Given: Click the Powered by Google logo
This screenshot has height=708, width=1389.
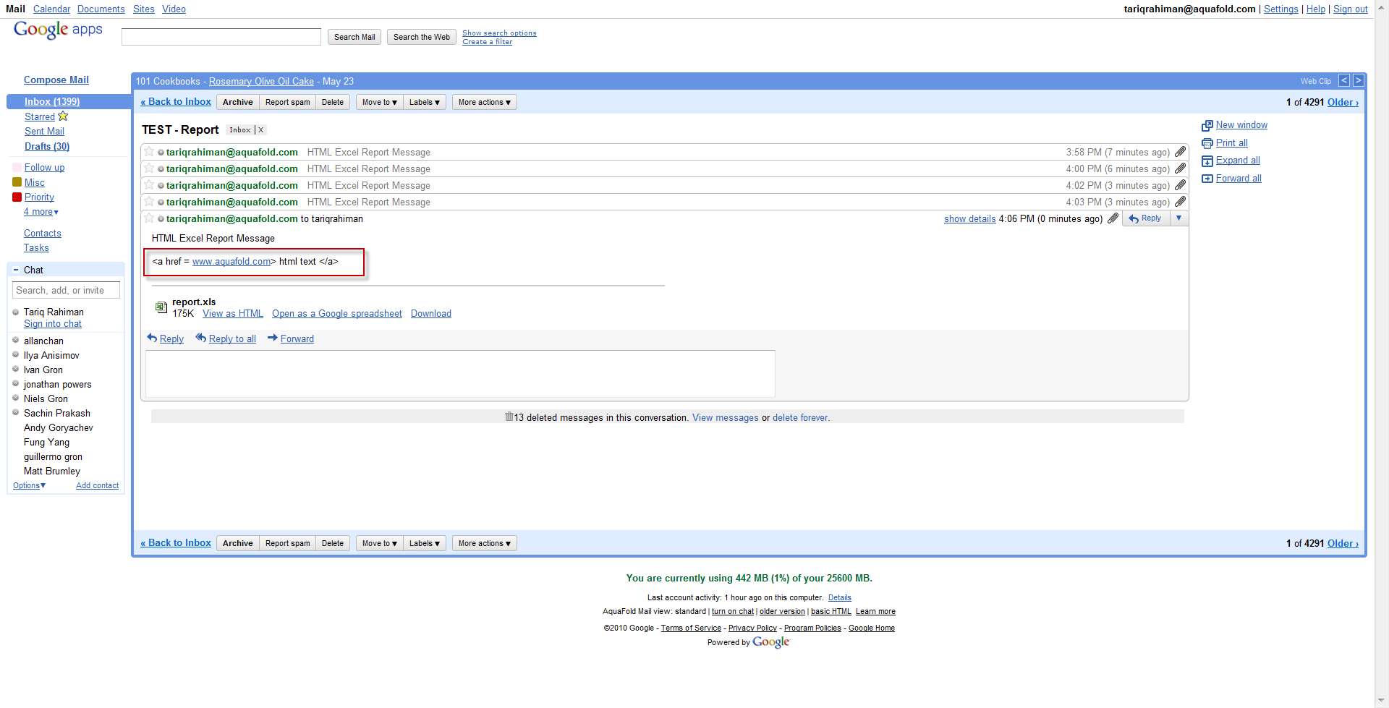Looking at the screenshot, I should 771,642.
